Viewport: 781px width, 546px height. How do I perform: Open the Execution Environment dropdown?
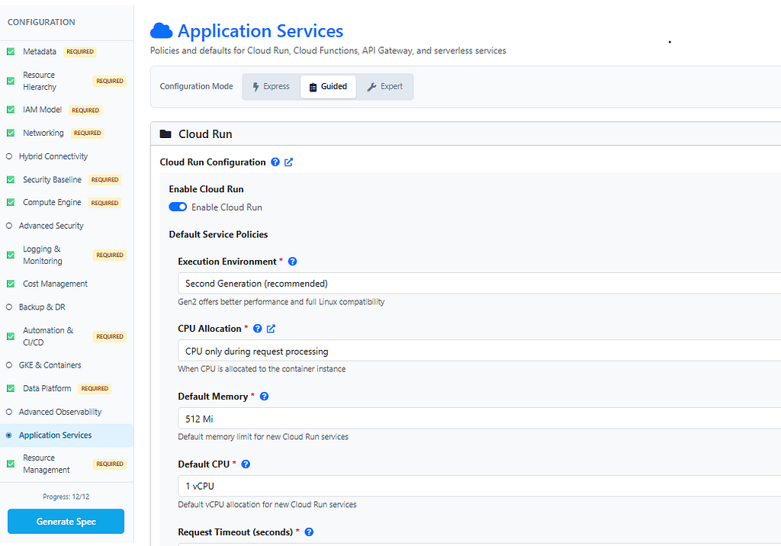(479, 284)
